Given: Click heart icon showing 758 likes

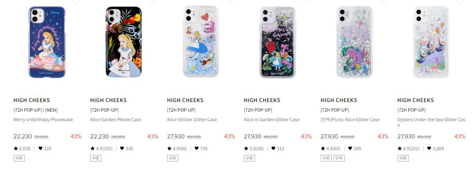Looking at the screenshot, I should coord(197,149).
